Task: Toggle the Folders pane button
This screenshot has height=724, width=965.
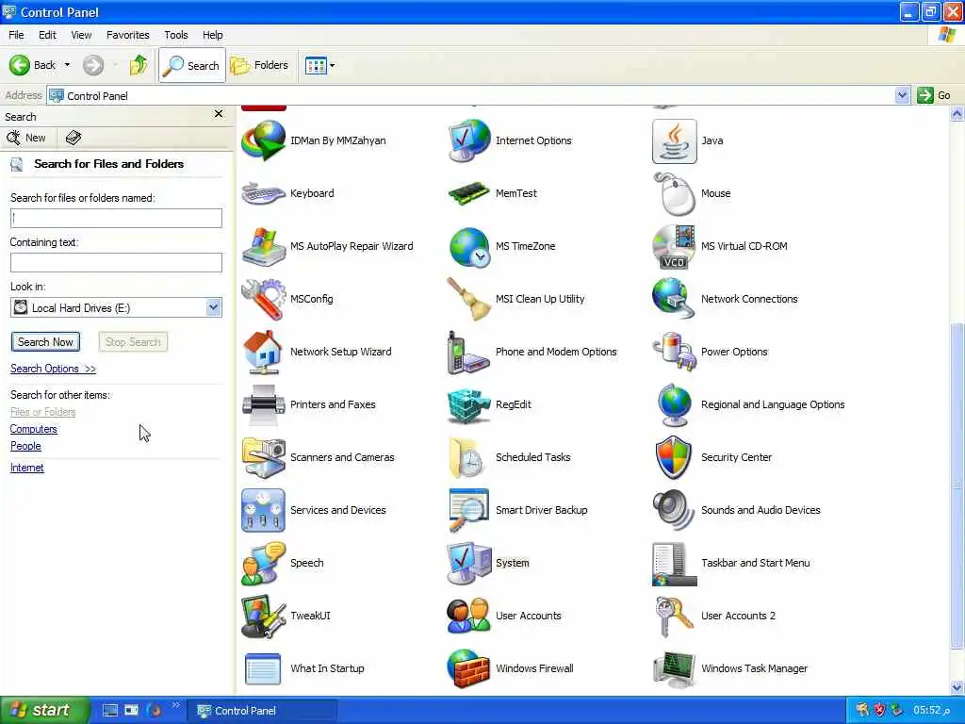Action: coord(259,65)
